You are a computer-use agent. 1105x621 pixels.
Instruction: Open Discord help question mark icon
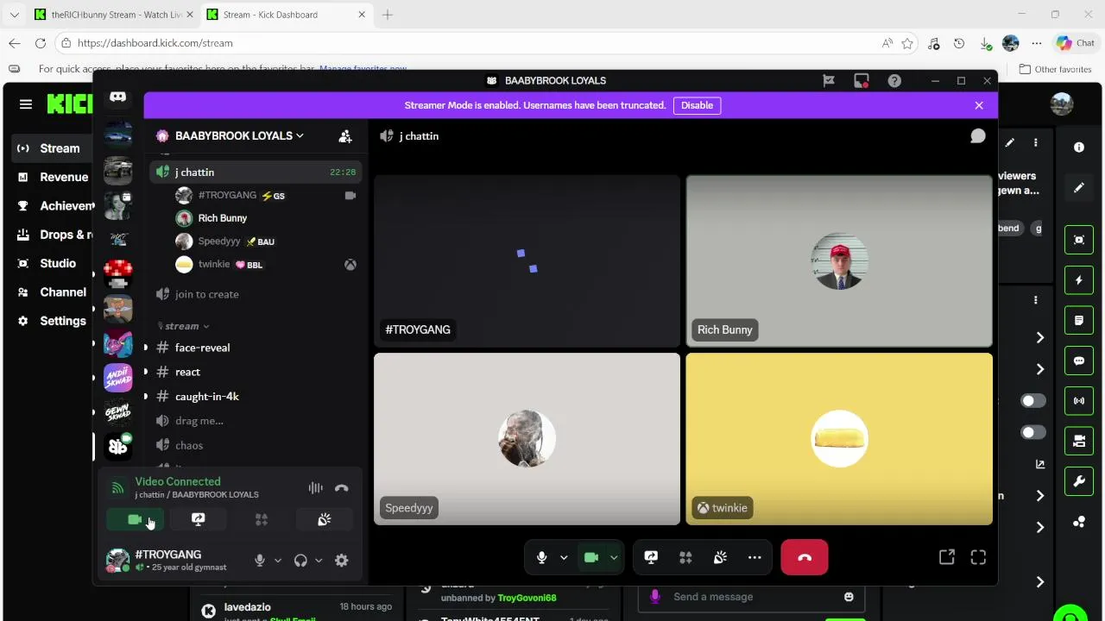tap(894, 80)
